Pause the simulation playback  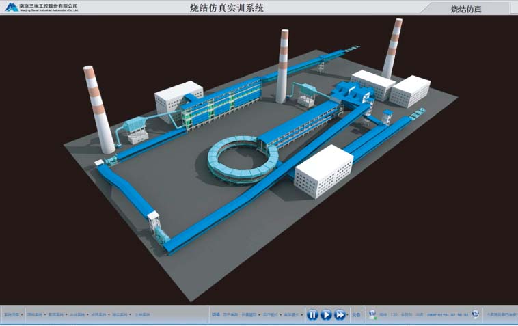(312, 314)
